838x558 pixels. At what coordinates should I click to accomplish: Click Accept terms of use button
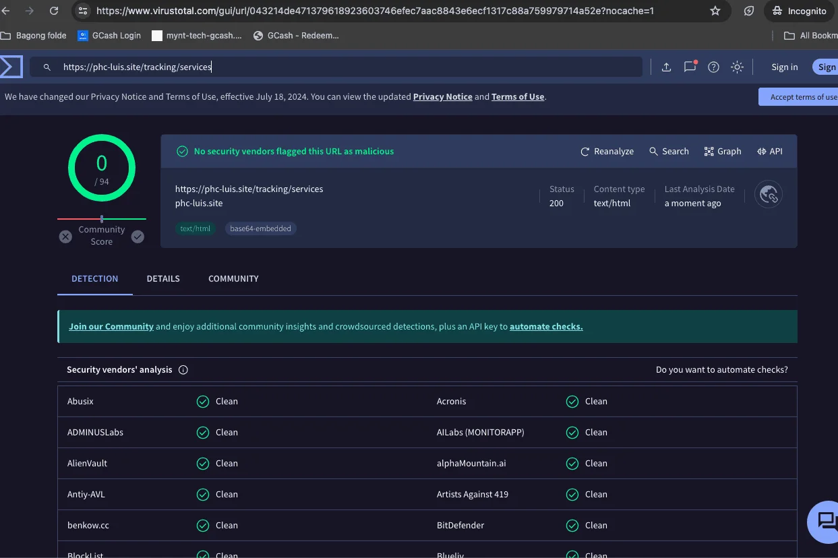[800, 97]
